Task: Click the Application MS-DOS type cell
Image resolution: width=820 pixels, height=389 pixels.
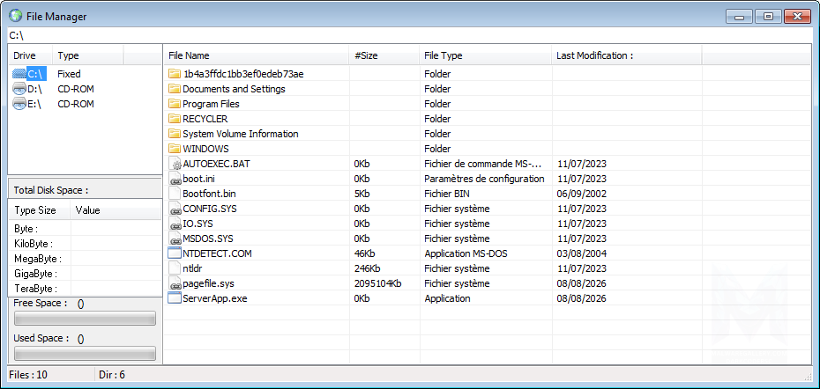Action: tap(466, 253)
